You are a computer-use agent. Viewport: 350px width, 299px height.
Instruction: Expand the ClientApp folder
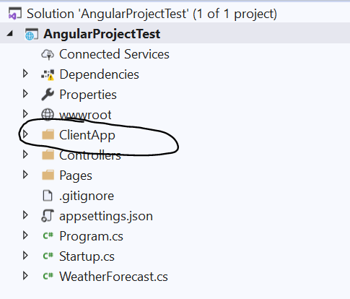click(25, 134)
